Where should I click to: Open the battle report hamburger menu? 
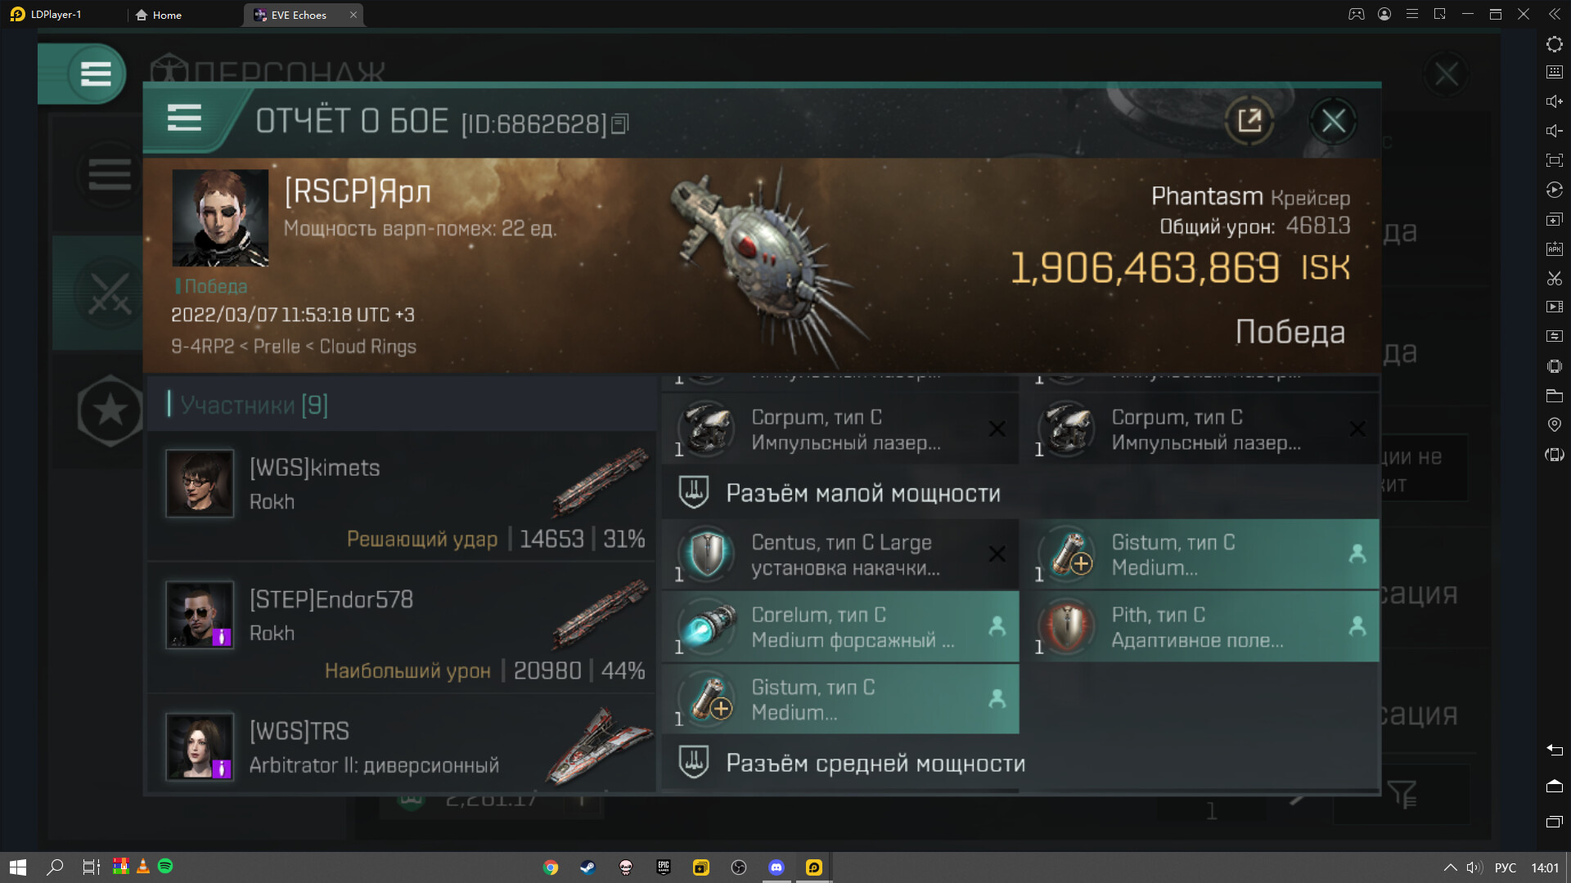184,119
